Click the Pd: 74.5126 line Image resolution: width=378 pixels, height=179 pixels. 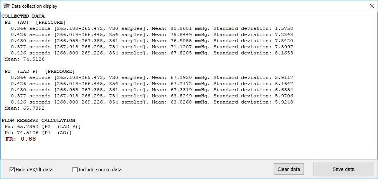click(38, 133)
